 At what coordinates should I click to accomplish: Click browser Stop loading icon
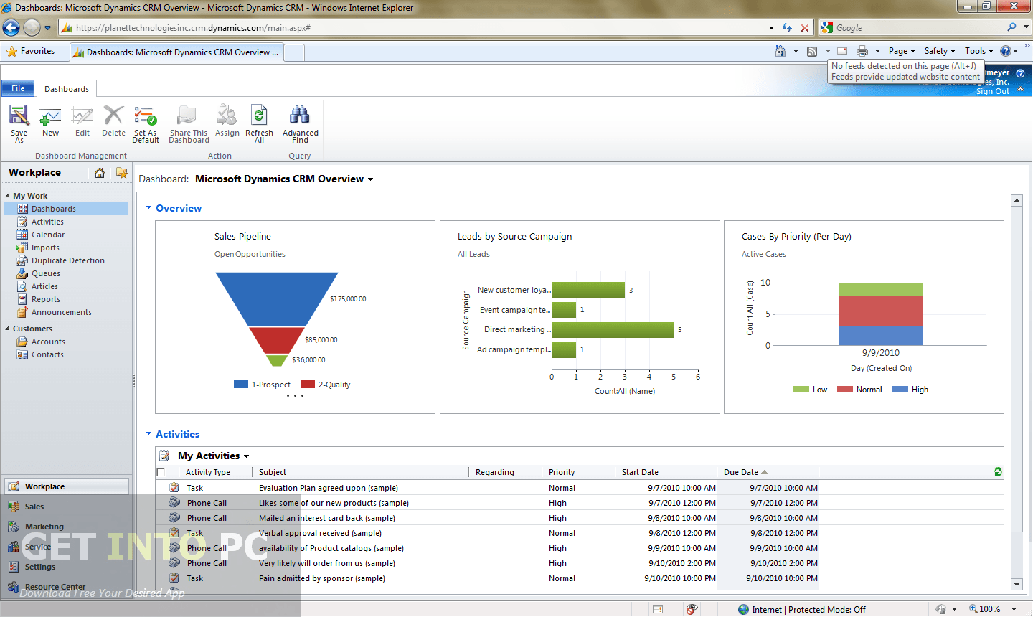coord(805,28)
